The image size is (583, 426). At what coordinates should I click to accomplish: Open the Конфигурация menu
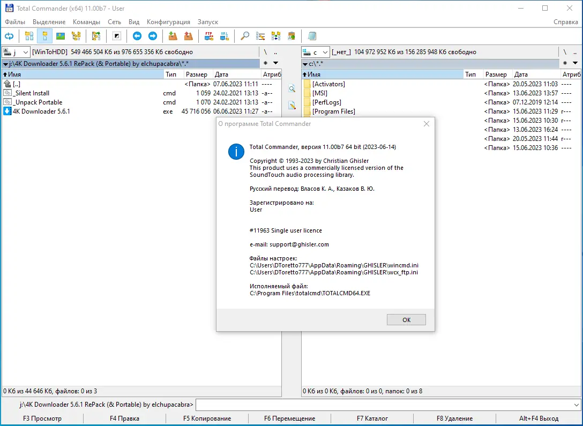[168, 22]
